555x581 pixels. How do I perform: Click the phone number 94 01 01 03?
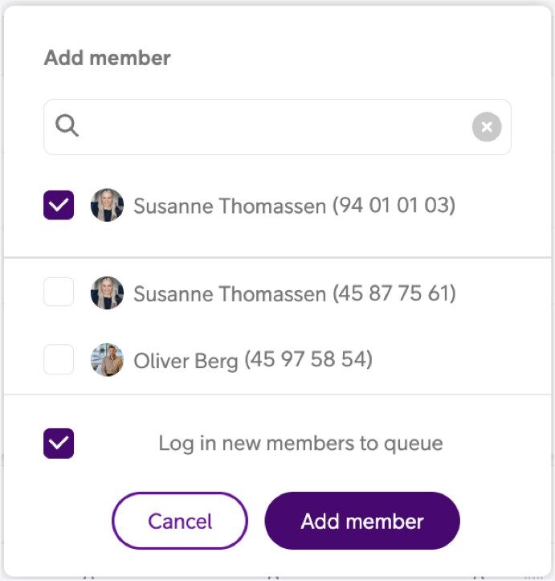click(394, 206)
